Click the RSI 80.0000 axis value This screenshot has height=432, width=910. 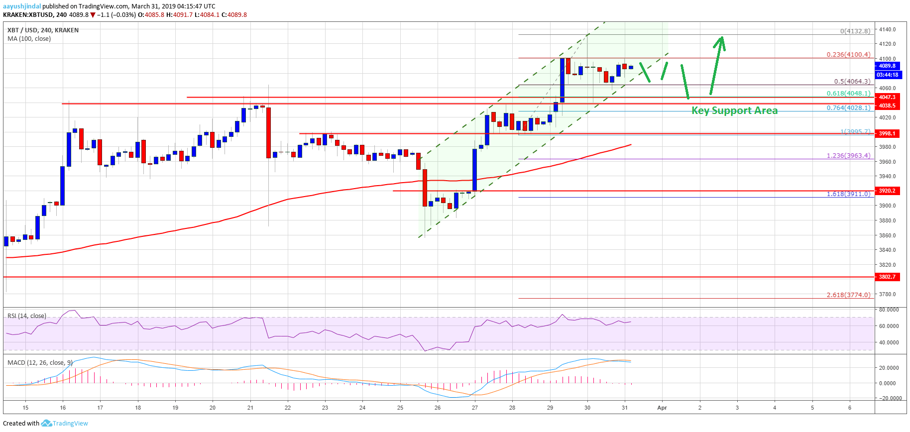889,310
